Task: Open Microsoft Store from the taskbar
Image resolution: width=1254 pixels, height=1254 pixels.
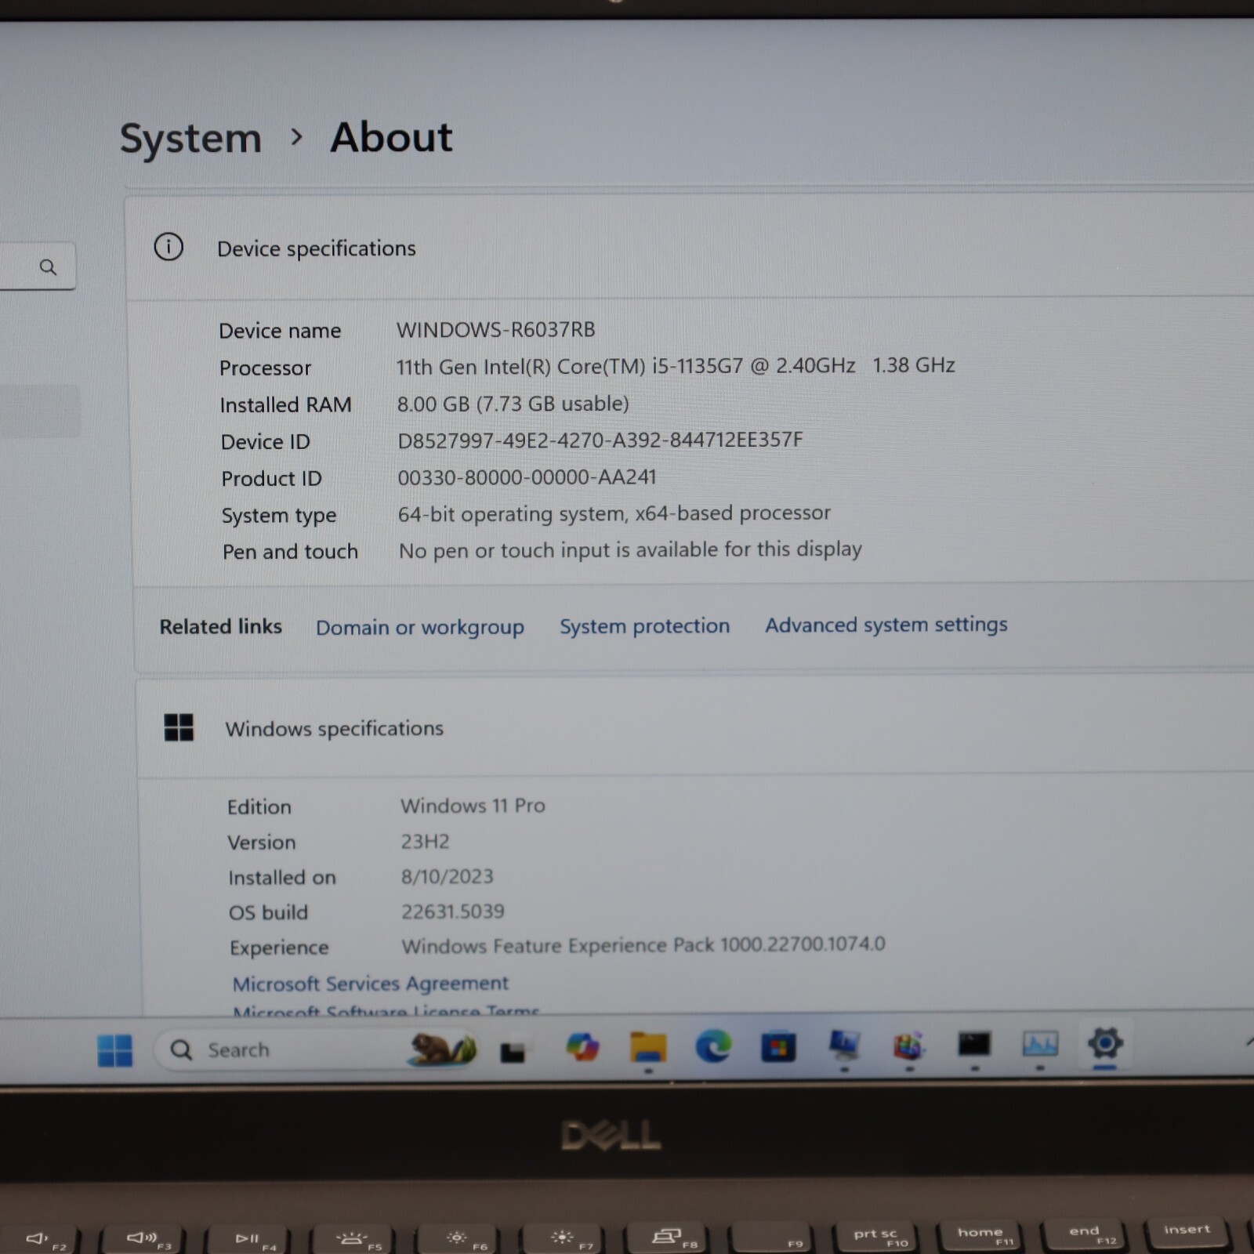Action: [778, 1047]
